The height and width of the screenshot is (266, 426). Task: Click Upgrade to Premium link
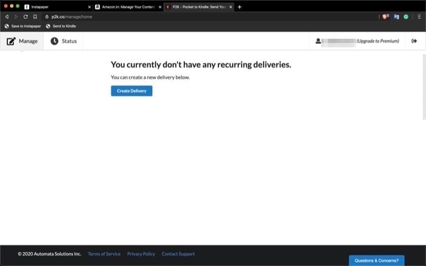pos(378,41)
